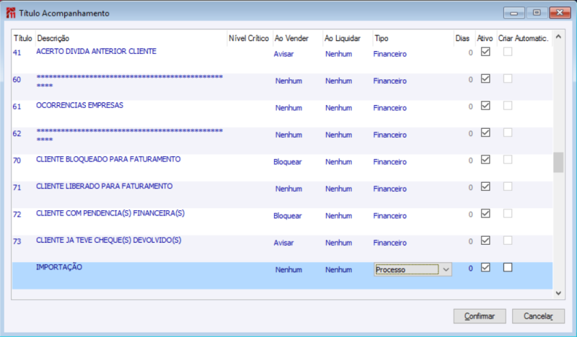The width and height of the screenshot is (577, 337).
Task: Select ACERTO DIVIDA ANTERIOR CLIENTE description
Action: pyautogui.click(x=96, y=51)
